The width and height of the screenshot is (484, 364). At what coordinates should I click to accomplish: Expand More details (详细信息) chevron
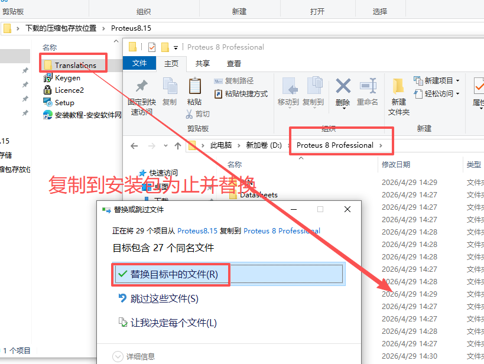coord(118,356)
